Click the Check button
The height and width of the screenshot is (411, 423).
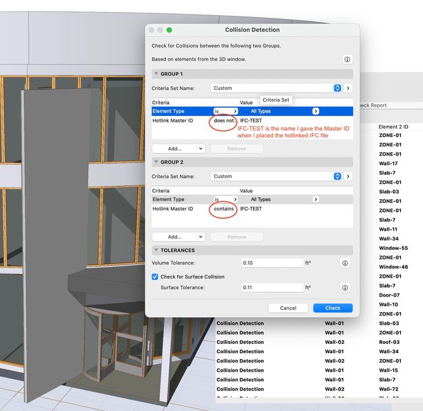[333, 308]
